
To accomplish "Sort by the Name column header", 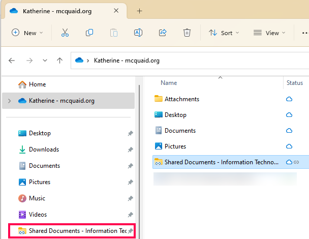I will (169, 83).
